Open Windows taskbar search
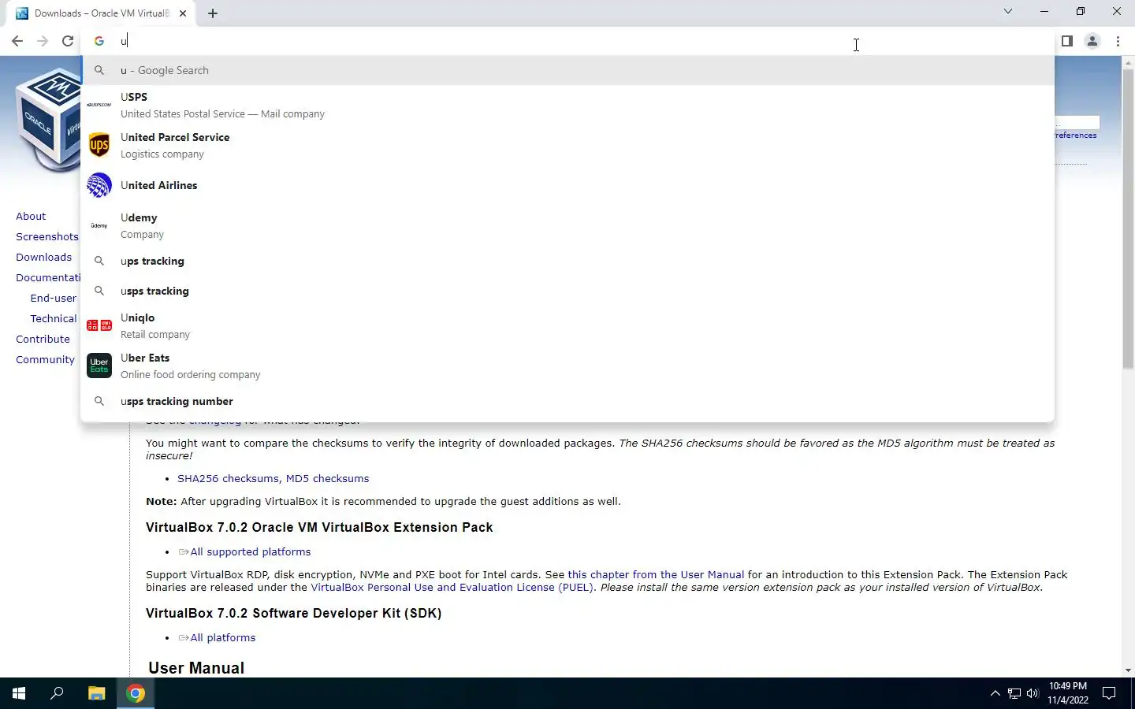 [x=57, y=693]
